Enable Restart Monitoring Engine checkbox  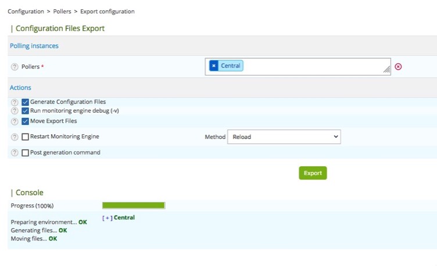[x=25, y=137]
